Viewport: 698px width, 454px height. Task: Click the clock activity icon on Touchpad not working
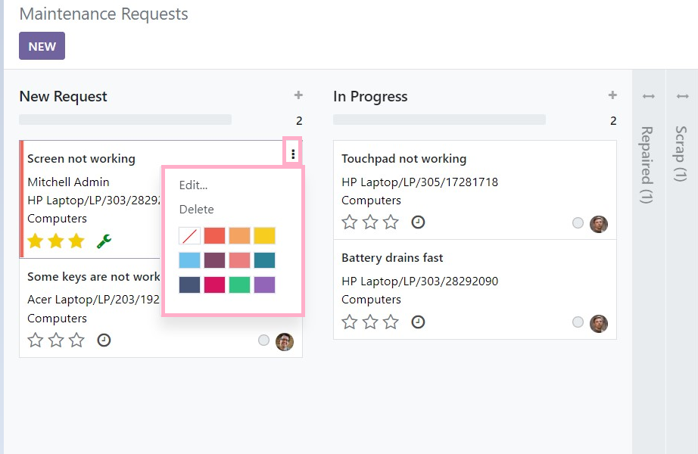418,222
